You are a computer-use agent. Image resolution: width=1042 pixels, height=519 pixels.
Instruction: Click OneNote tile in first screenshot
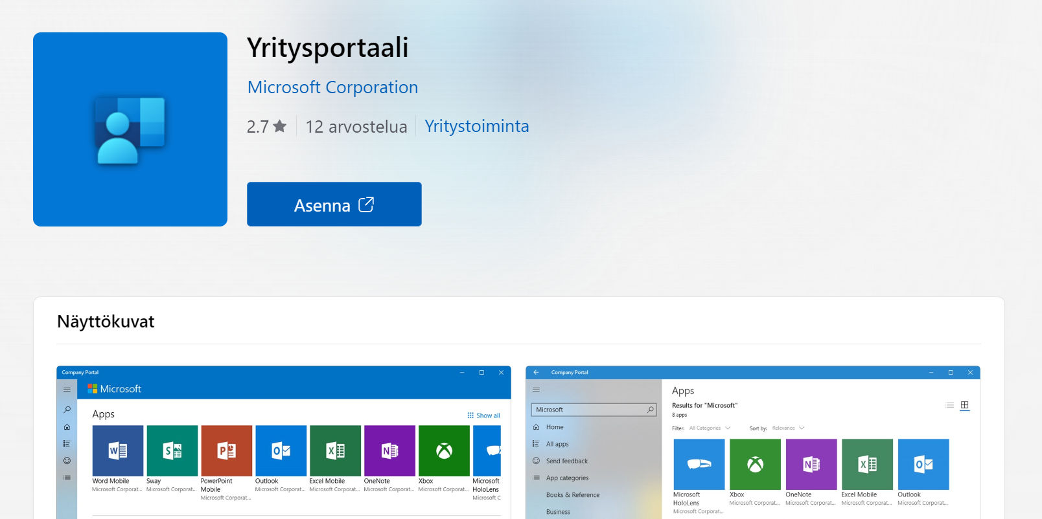tap(389, 451)
